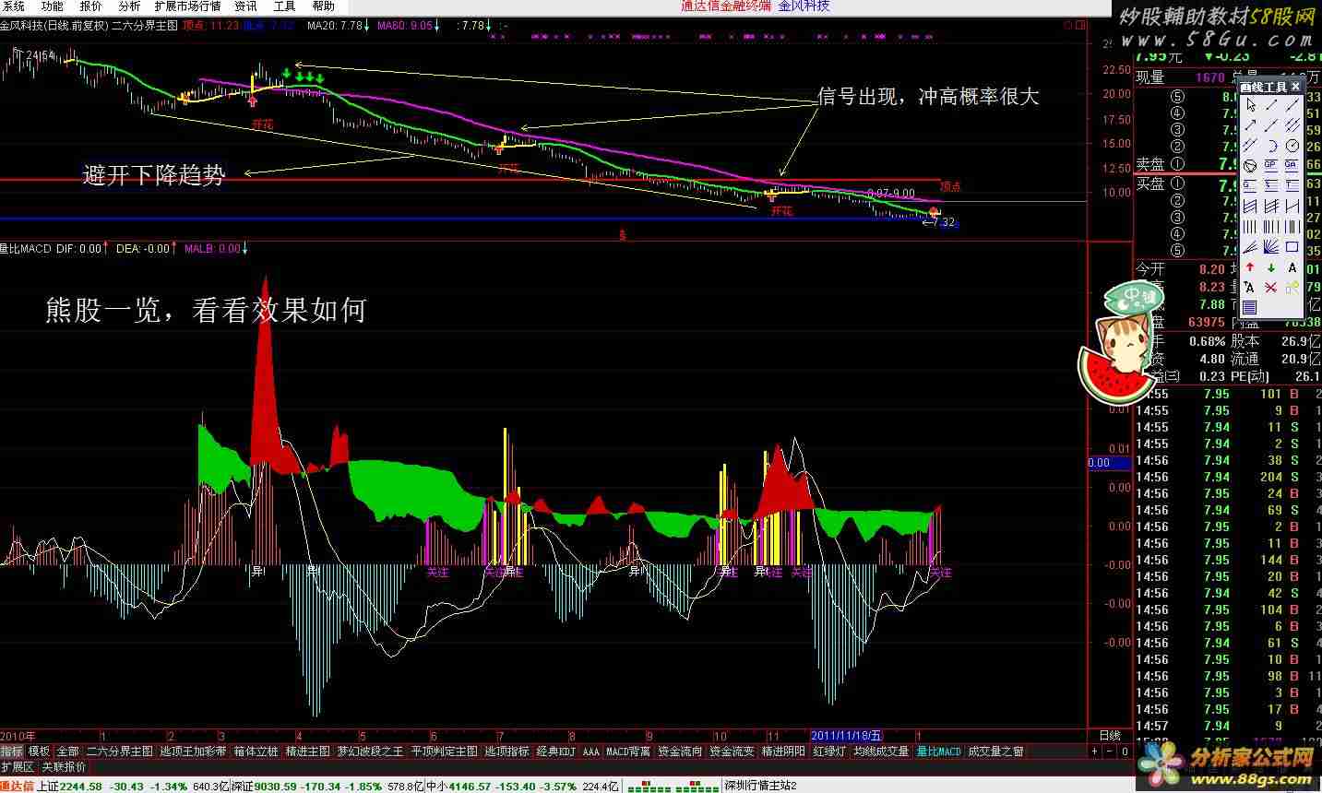Select the 红绿灯 indicator tab
Screen dimensions: 1322x793
tap(829, 752)
